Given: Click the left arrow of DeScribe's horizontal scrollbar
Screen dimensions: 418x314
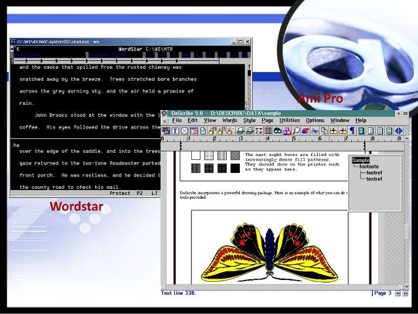Looking at the screenshot, I should pyautogui.click(x=163, y=287).
